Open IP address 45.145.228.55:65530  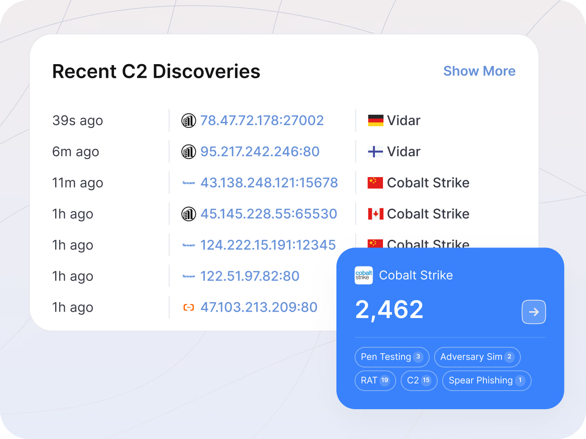pyautogui.click(x=269, y=214)
